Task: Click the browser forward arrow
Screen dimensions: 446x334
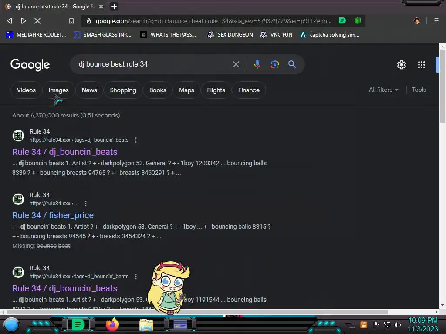Action: click(x=24, y=21)
